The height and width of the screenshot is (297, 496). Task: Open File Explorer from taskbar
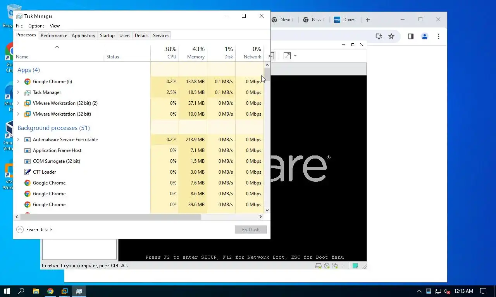[x=36, y=291]
